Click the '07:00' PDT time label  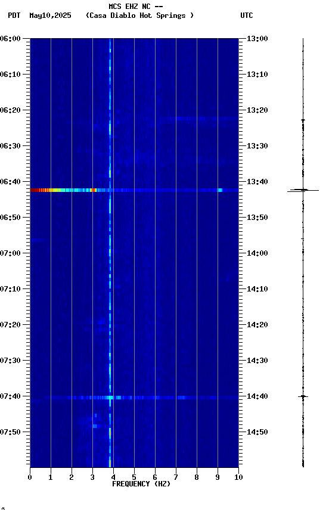coord(10,253)
